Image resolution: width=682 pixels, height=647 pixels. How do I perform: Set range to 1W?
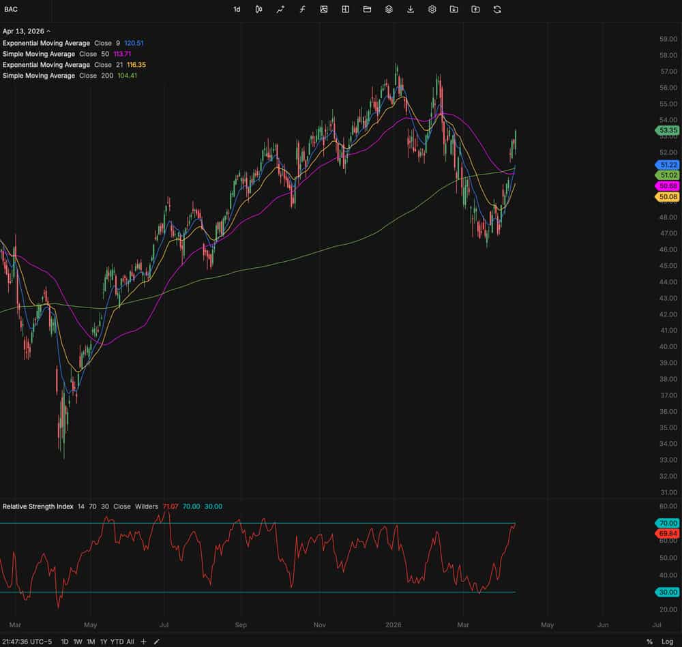click(78, 642)
